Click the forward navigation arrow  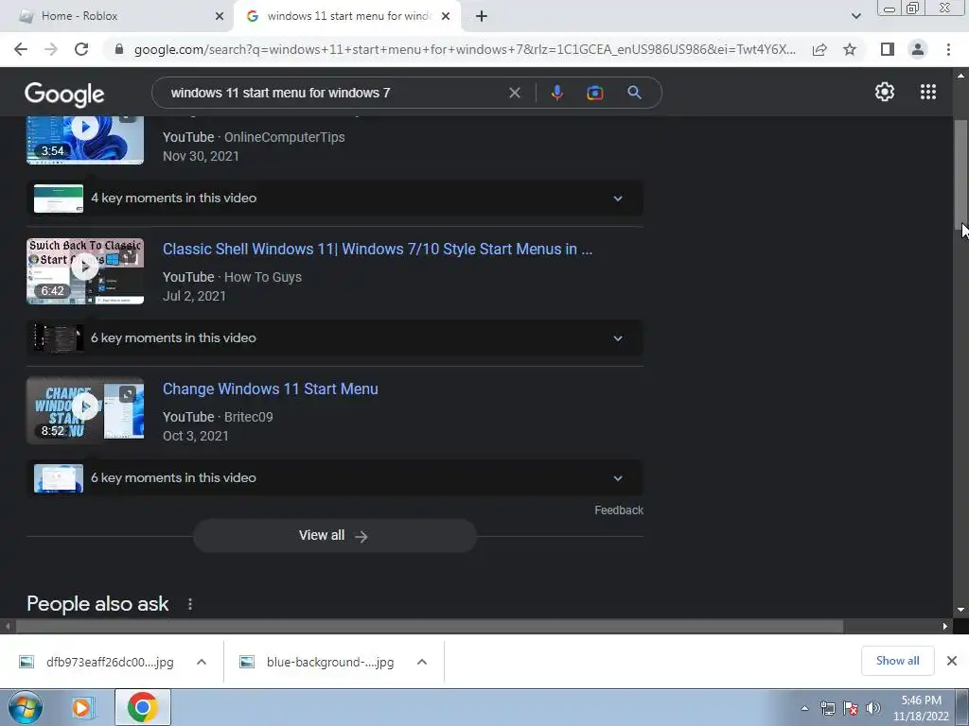pyautogui.click(x=51, y=49)
